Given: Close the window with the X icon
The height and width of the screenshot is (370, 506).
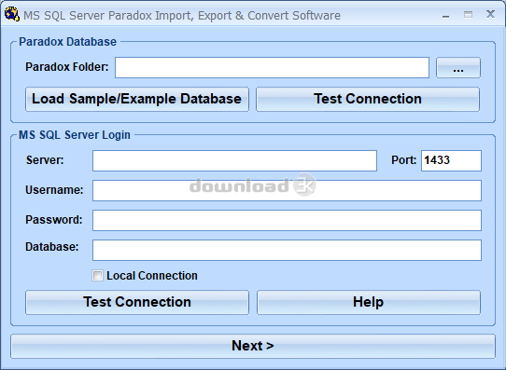Looking at the screenshot, I should [x=490, y=14].
